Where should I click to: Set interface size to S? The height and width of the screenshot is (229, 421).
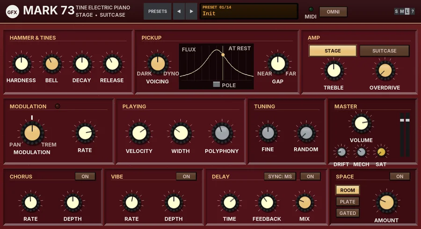[x=396, y=11]
